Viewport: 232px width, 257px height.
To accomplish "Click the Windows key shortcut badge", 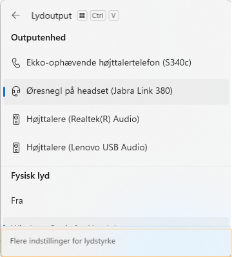I will point(82,15).
